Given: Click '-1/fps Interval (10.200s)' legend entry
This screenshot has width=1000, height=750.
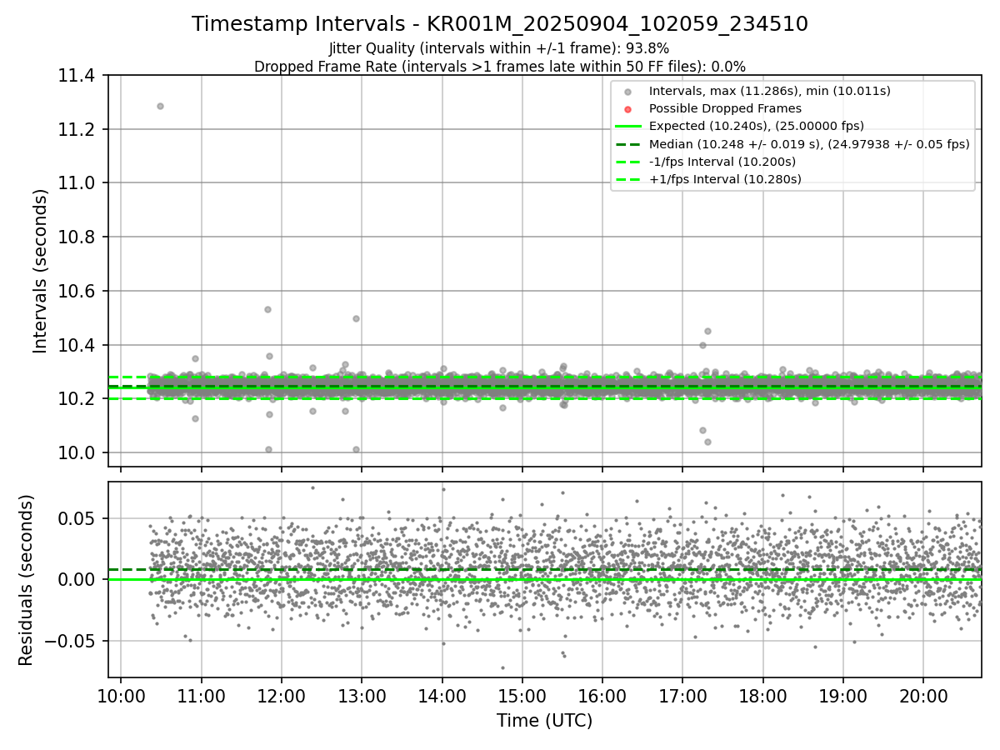Looking at the screenshot, I should (722, 161).
